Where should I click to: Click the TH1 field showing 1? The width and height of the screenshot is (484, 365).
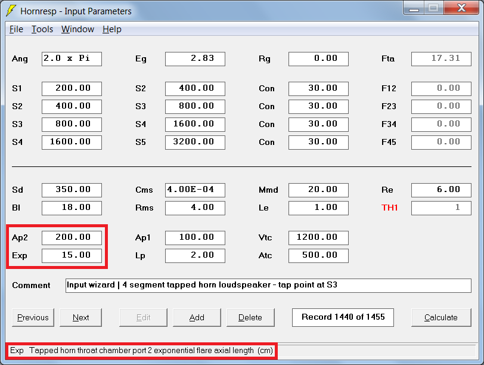[442, 208]
